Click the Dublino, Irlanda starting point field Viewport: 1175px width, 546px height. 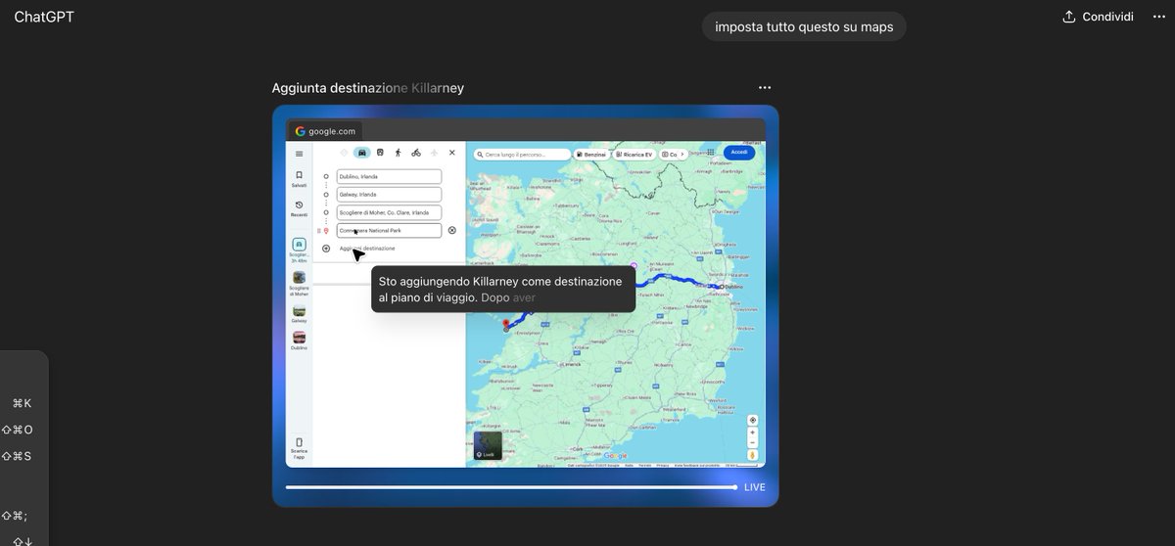[x=389, y=177]
